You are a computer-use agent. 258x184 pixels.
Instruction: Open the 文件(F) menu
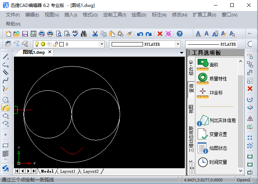click(x=13, y=15)
